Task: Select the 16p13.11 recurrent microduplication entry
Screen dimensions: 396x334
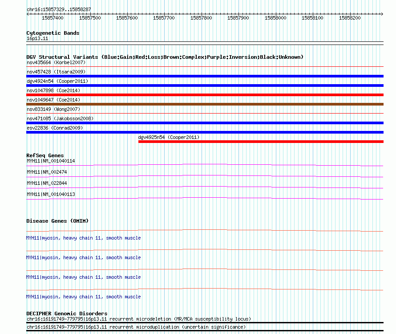Action: click(x=136, y=327)
